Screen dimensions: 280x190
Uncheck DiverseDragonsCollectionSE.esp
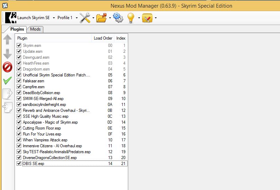pyautogui.click(x=19, y=158)
